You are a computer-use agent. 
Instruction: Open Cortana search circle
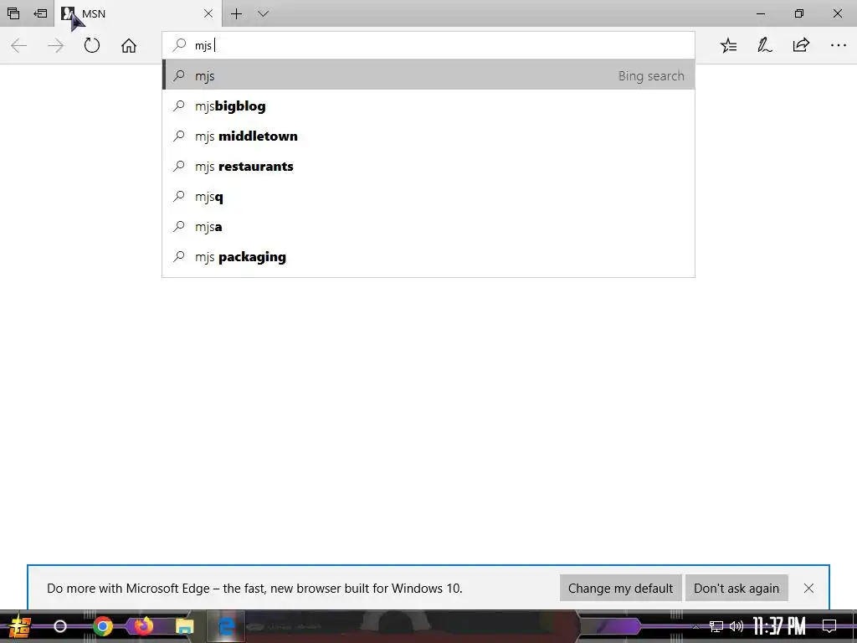[60, 626]
